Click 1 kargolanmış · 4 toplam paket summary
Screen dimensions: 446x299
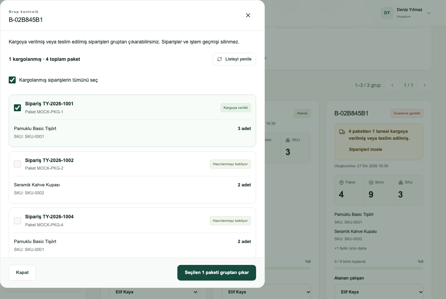[44, 59]
